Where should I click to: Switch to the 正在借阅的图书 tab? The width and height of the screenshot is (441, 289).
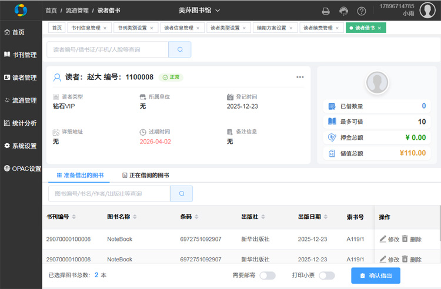coord(145,175)
